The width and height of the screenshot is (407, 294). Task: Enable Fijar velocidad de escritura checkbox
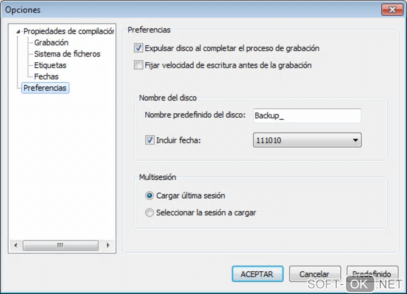(138, 65)
